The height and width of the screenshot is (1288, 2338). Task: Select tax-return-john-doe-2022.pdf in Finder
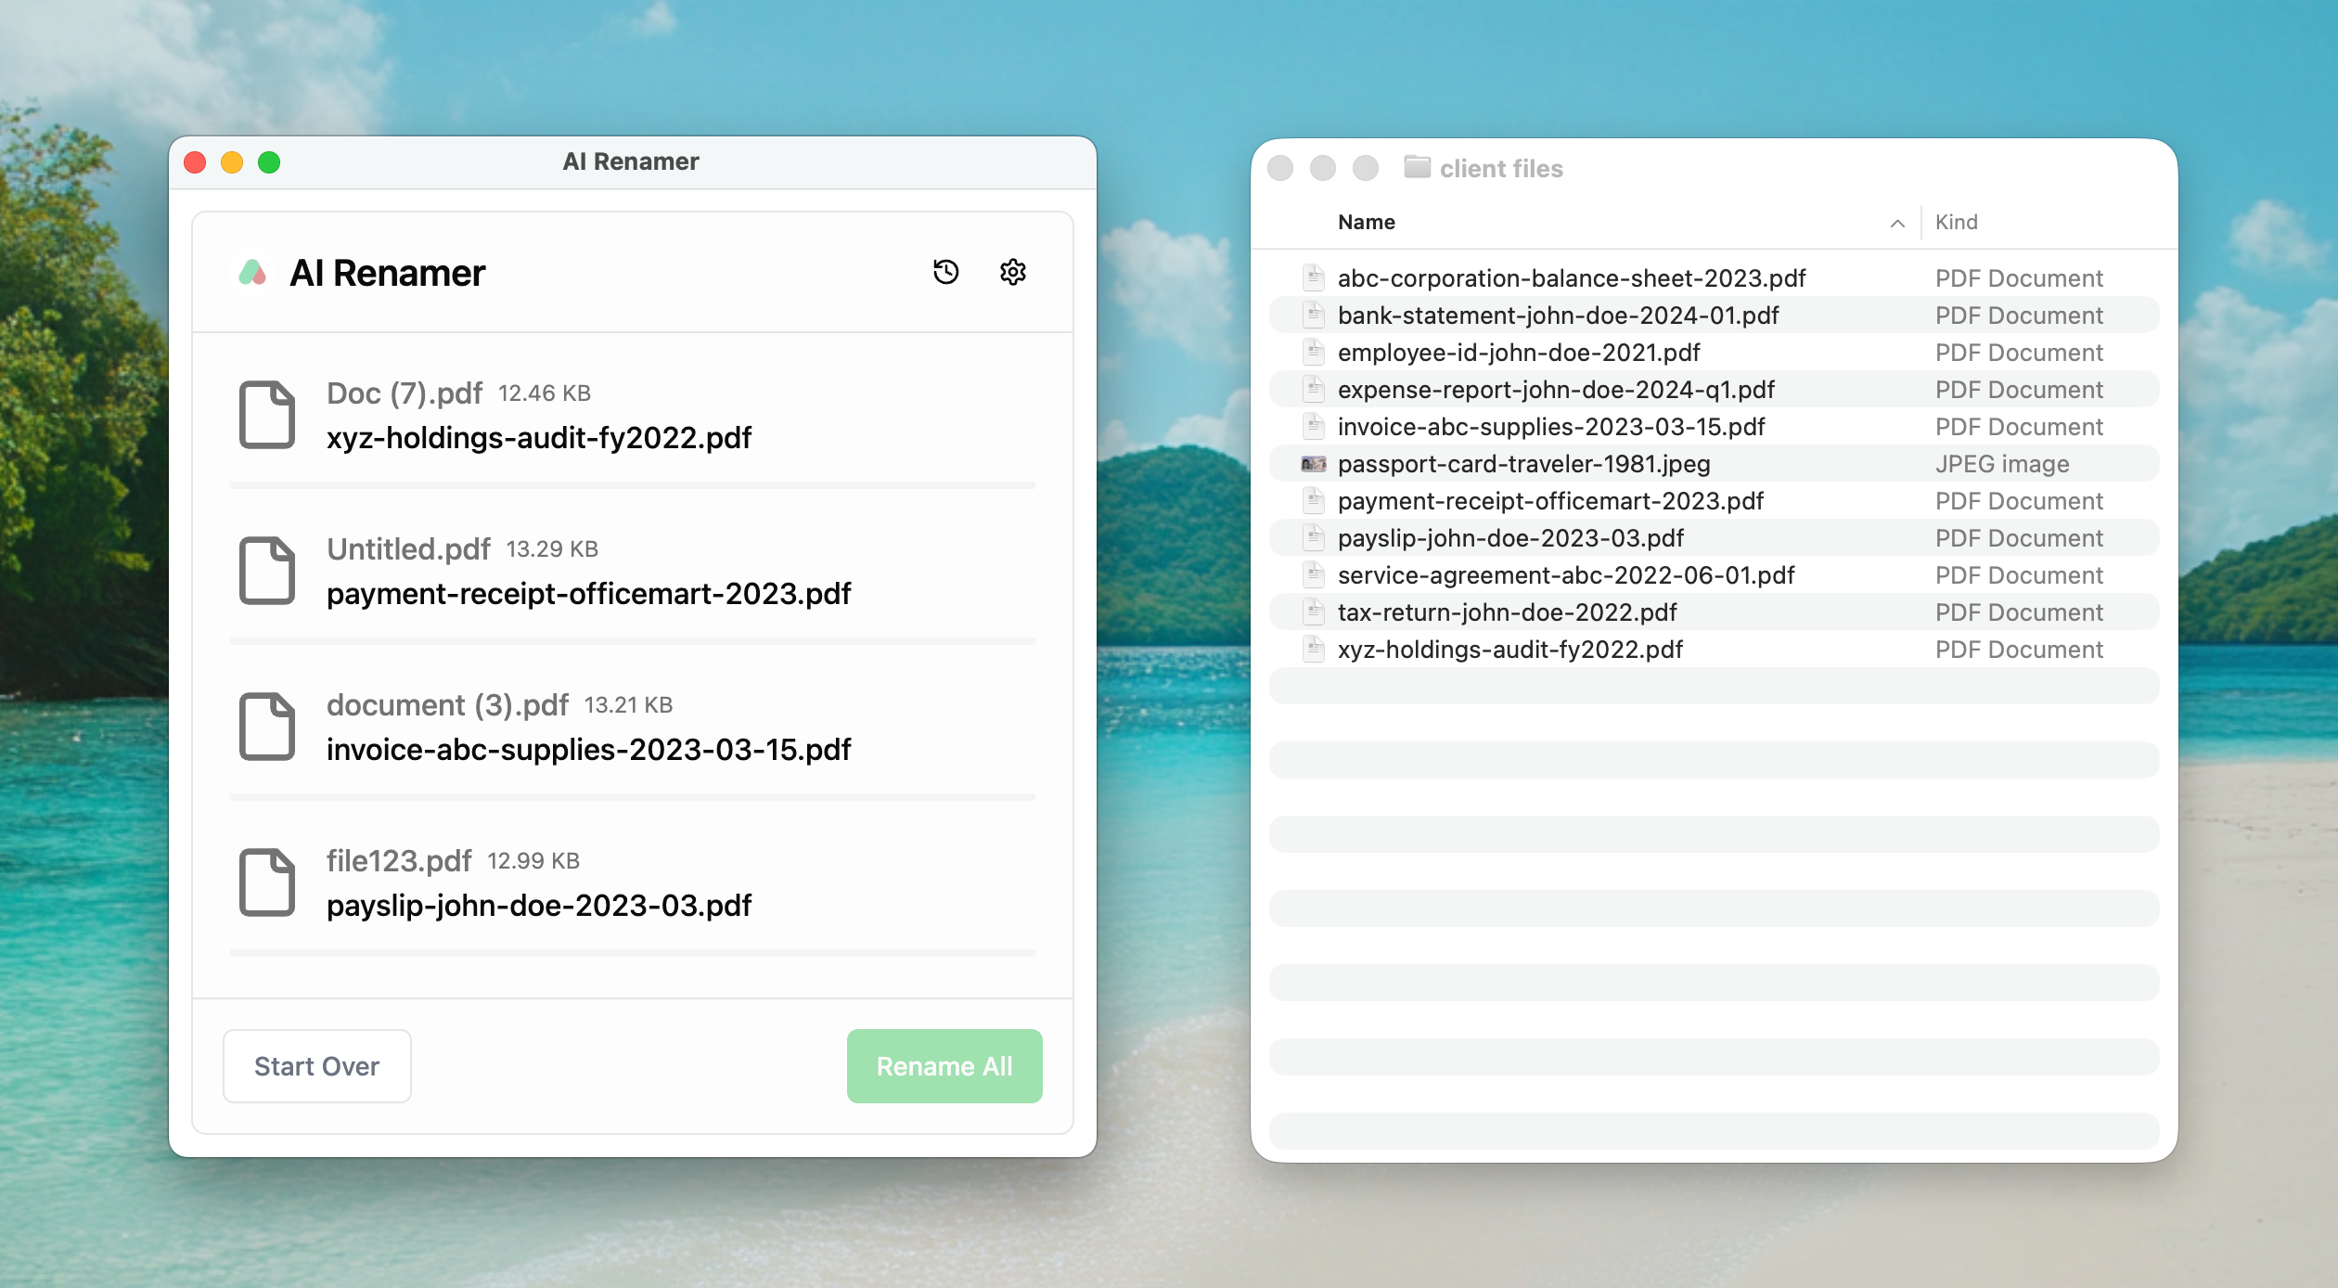tap(1507, 612)
